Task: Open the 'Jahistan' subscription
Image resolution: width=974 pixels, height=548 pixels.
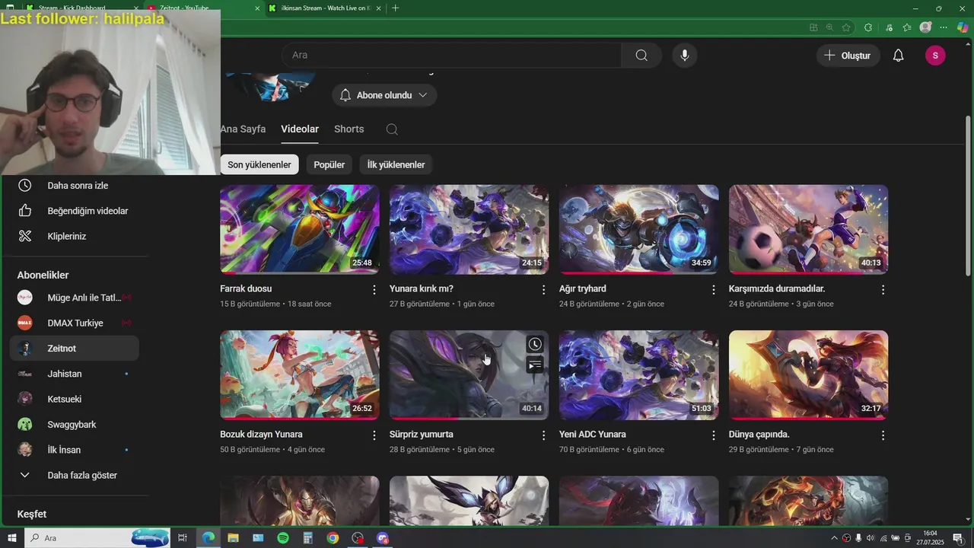Action: pyautogui.click(x=74, y=374)
